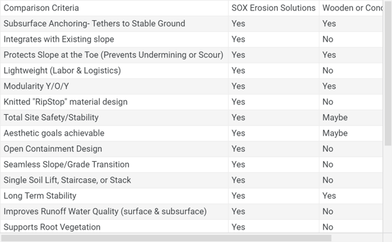The height and width of the screenshot is (242, 392).
Task: Select Total Site Safety/Stability row label
Action: click(x=51, y=117)
